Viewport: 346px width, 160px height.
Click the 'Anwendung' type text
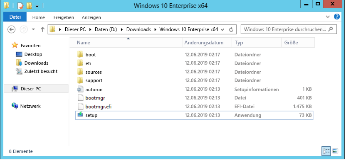(248, 115)
